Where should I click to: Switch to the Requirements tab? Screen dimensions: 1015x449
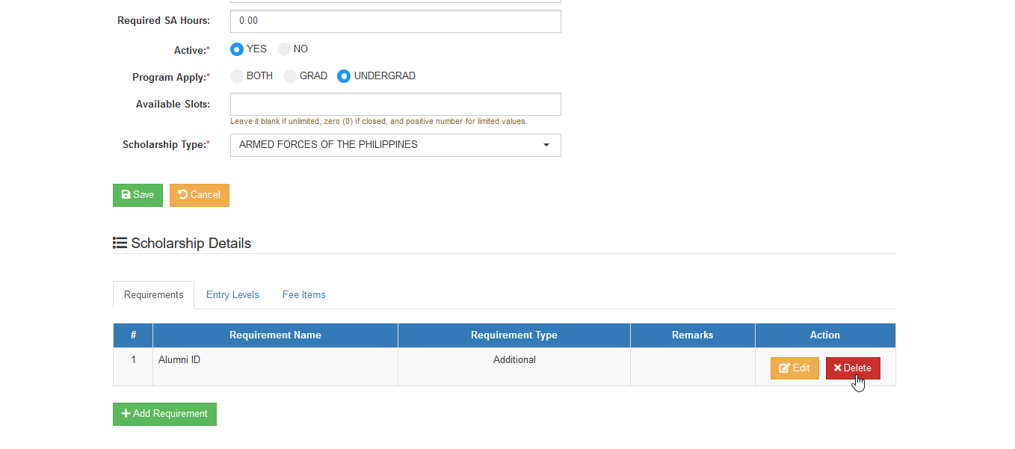153,295
